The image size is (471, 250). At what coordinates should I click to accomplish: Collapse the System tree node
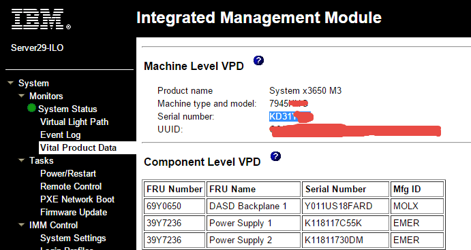point(11,82)
